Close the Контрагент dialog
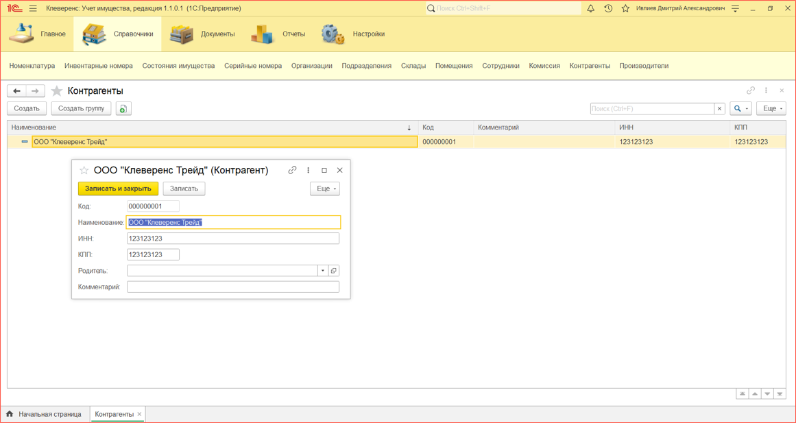The width and height of the screenshot is (796, 423). click(340, 170)
